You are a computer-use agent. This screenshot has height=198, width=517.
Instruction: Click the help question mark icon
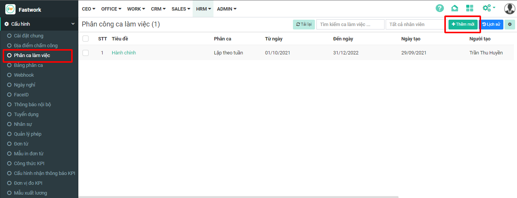click(439, 8)
